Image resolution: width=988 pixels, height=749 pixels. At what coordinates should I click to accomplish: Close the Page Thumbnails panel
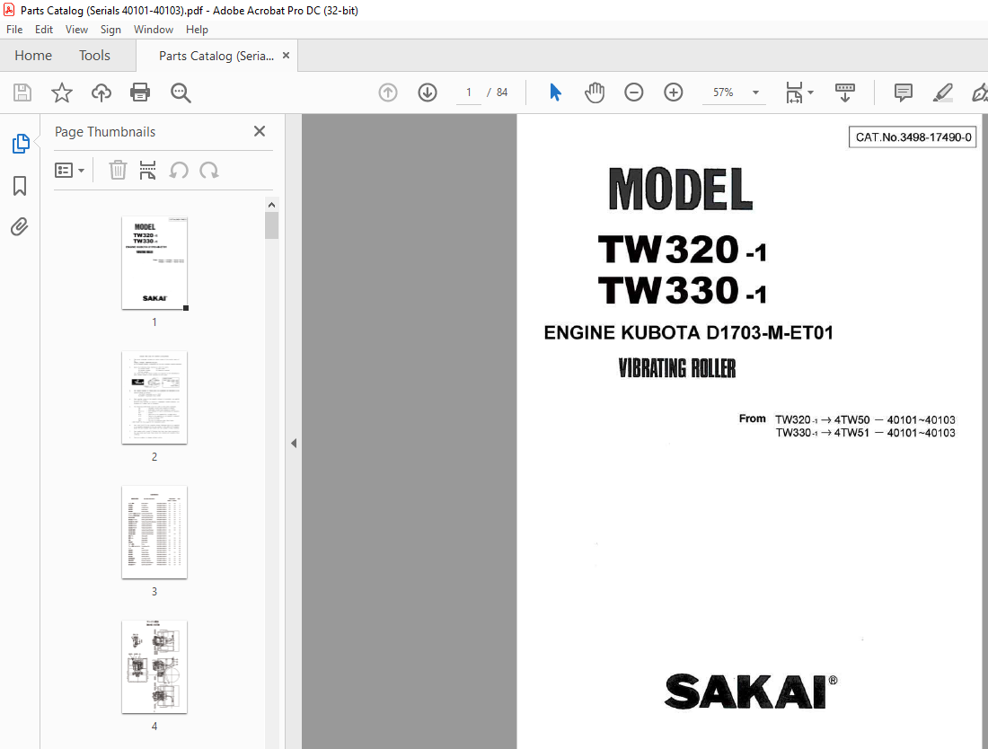(260, 131)
